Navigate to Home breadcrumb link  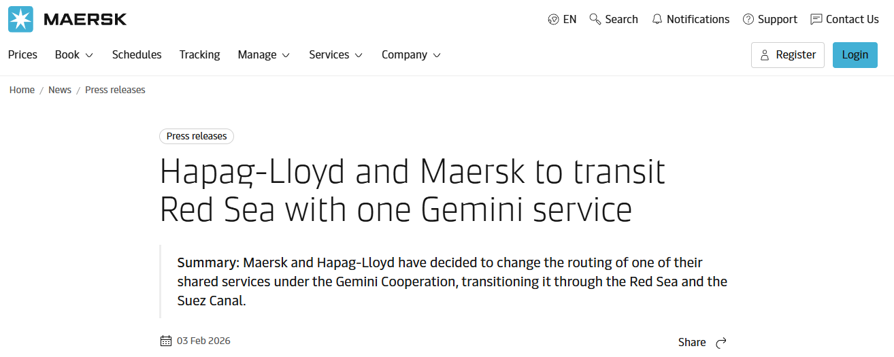(x=22, y=90)
